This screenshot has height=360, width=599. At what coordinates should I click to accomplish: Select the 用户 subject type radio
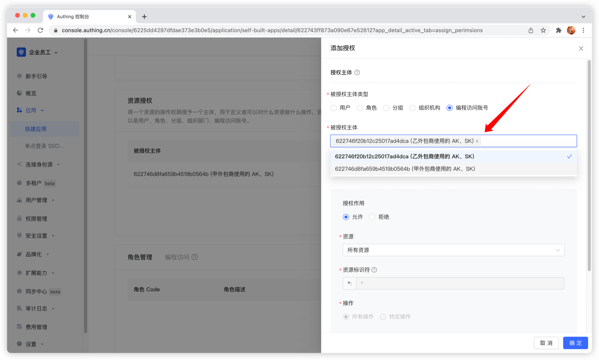334,108
